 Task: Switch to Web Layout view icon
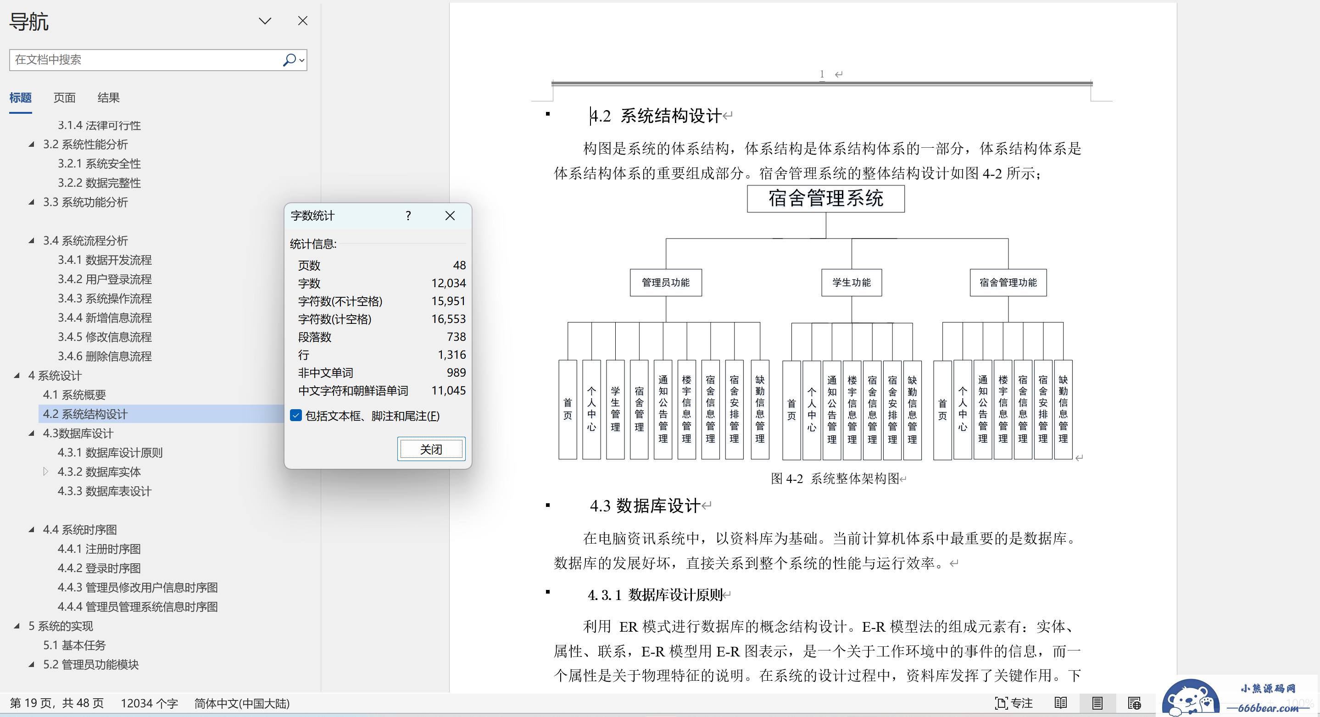point(1134,703)
